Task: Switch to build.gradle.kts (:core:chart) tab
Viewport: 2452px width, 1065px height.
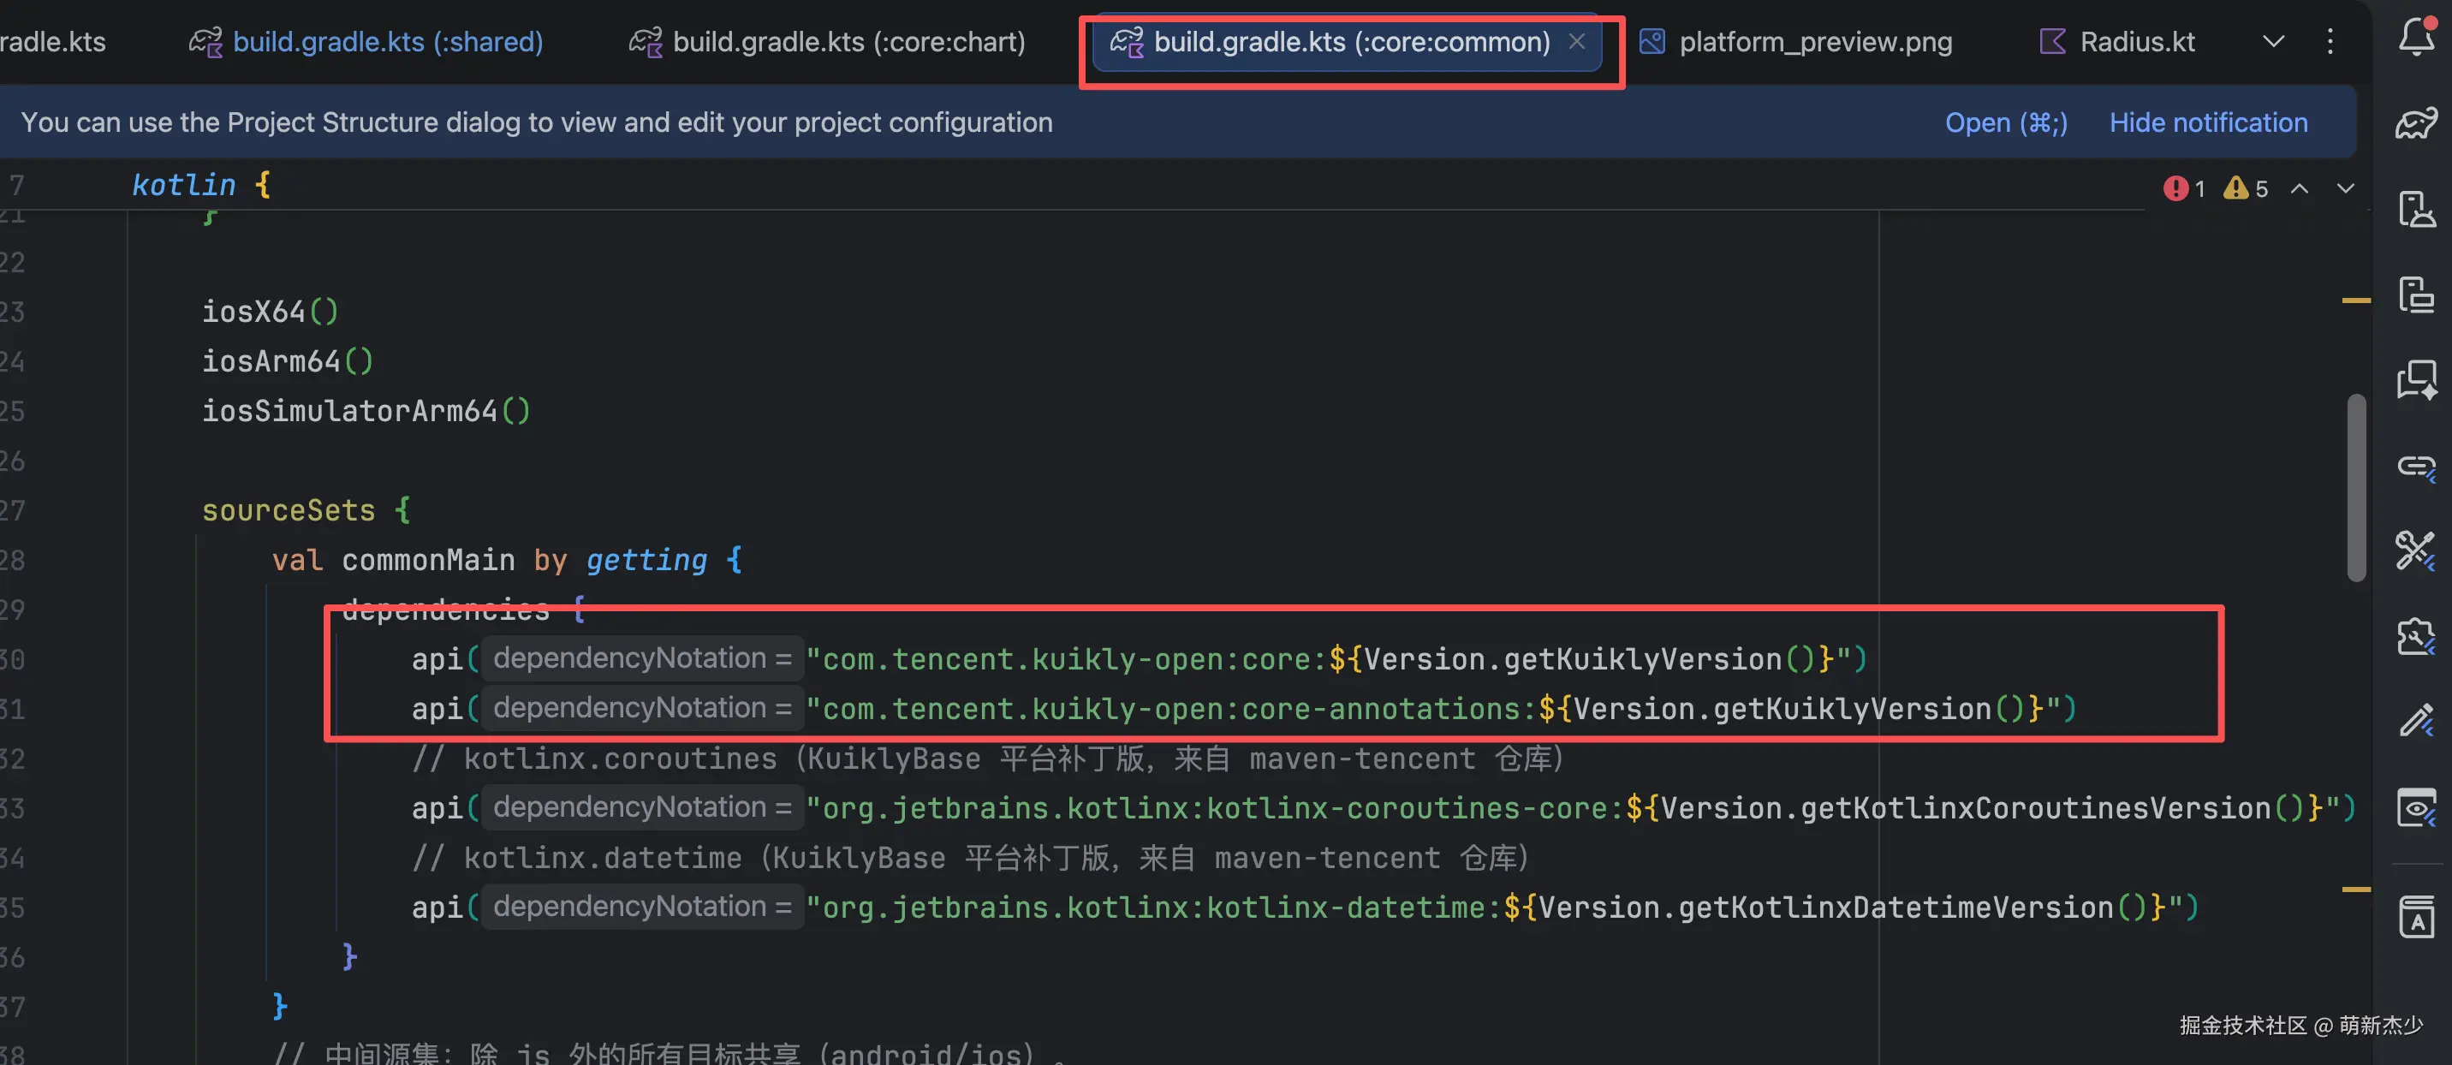Action: point(827,42)
